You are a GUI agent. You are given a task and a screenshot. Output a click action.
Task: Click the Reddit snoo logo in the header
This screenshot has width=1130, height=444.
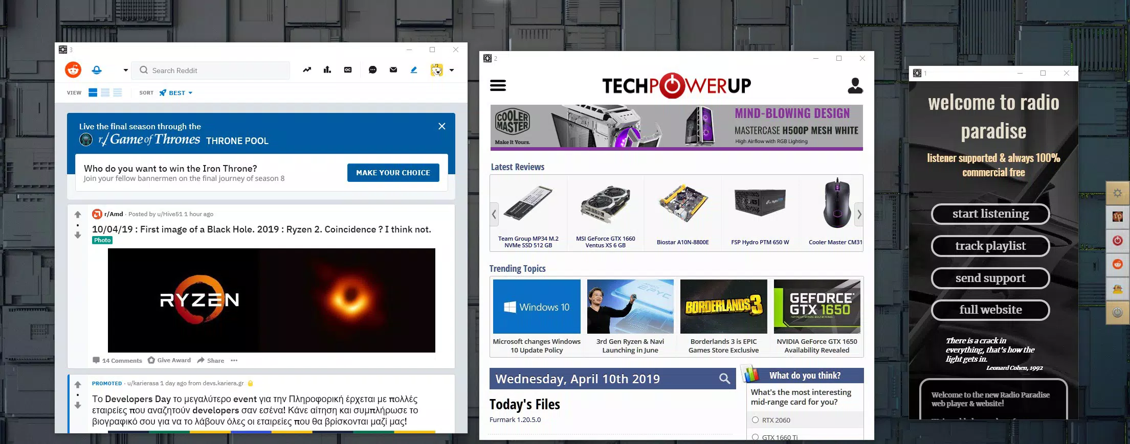tap(73, 70)
